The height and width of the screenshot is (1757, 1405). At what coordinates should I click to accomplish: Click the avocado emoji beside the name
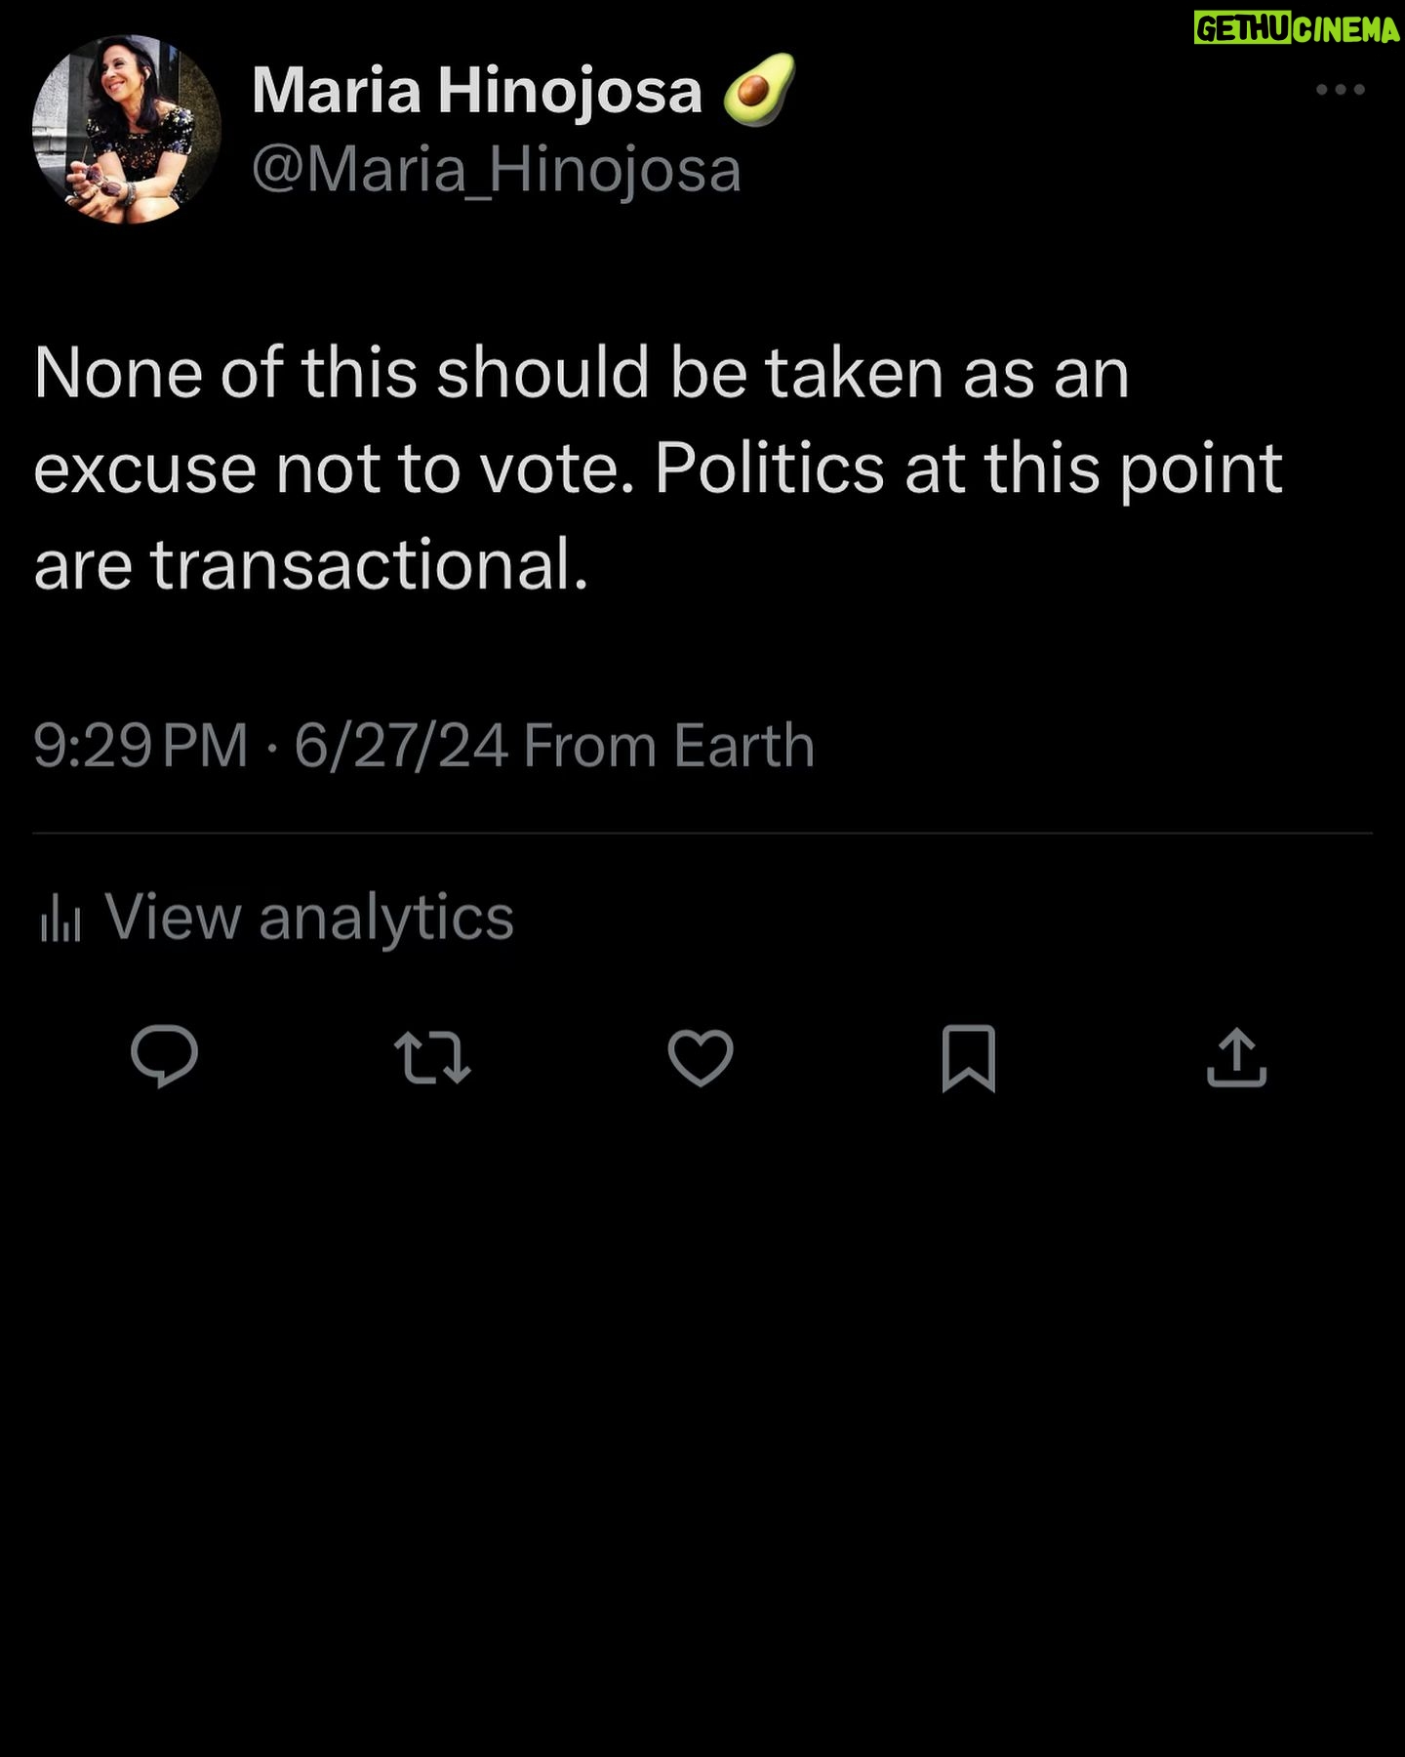pyautogui.click(x=758, y=90)
